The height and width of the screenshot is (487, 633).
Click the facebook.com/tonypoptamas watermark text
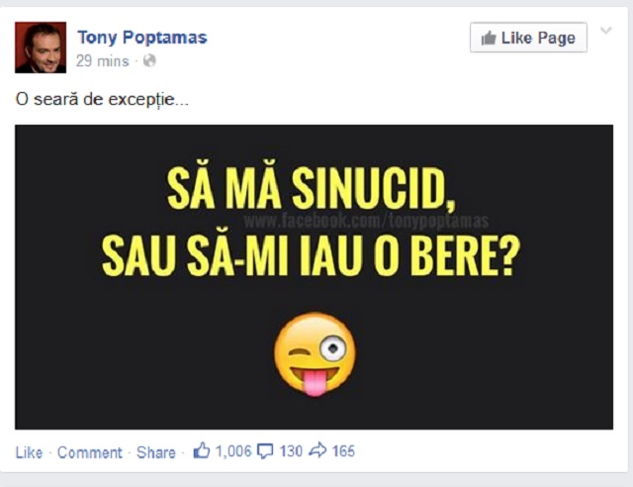[365, 221]
